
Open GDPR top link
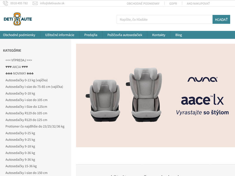tap(173, 4)
